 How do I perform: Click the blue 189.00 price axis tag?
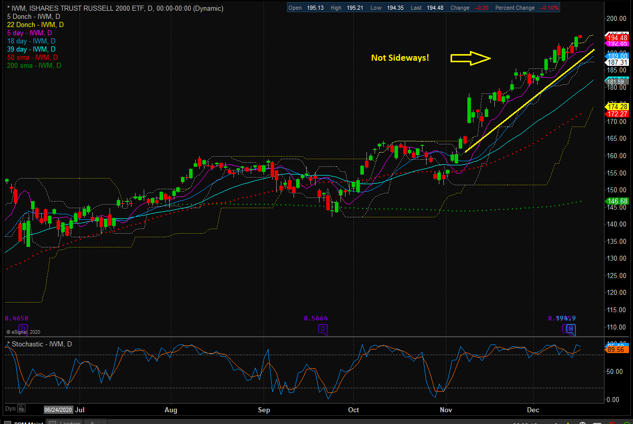point(617,56)
